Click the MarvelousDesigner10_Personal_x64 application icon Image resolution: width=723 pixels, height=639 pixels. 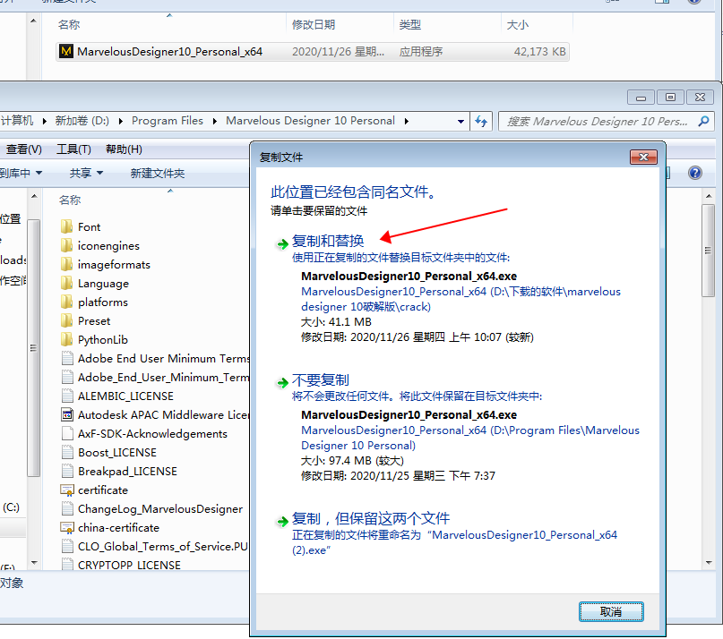(x=66, y=52)
